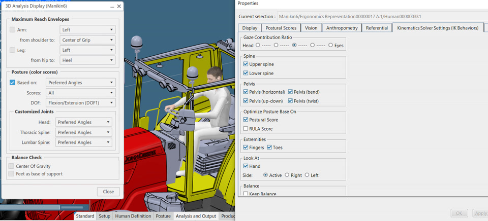Expand the DOF Flexion/Extension dropdown
This screenshot has width=488, height=221.
point(80,103)
